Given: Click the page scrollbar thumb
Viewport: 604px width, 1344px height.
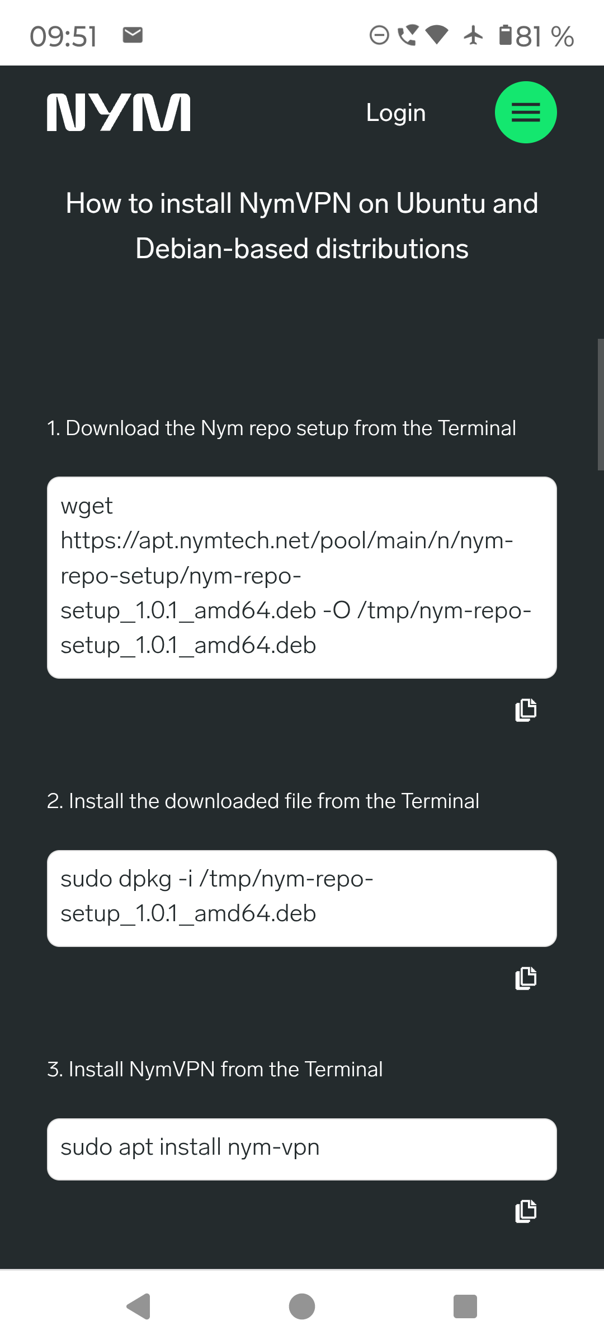Looking at the screenshot, I should tap(601, 404).
